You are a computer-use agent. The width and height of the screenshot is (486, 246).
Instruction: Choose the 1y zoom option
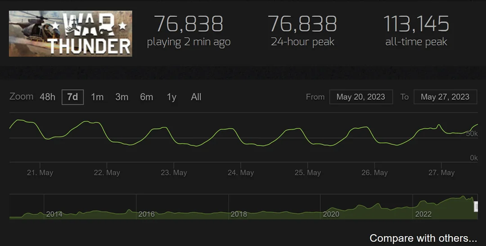(x=172, y=97)
